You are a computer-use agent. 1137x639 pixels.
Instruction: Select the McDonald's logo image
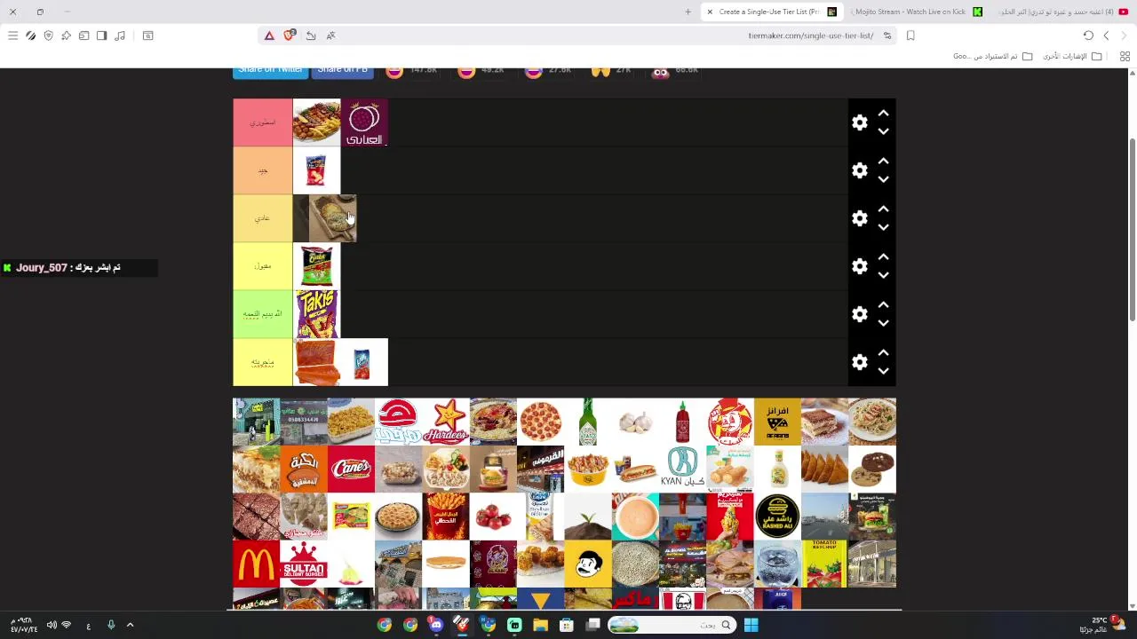pos(256,564)
